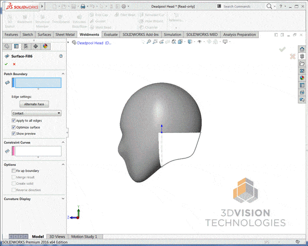Click the graphics-area confirm checkmark
This screenshot has height=246, width=308.
(282, 49)
